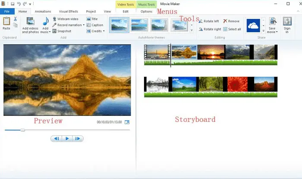The width and height of the screenshot is (302, 179).
Task: Select the third AutoMovie theme
Action: pos(159,25)
